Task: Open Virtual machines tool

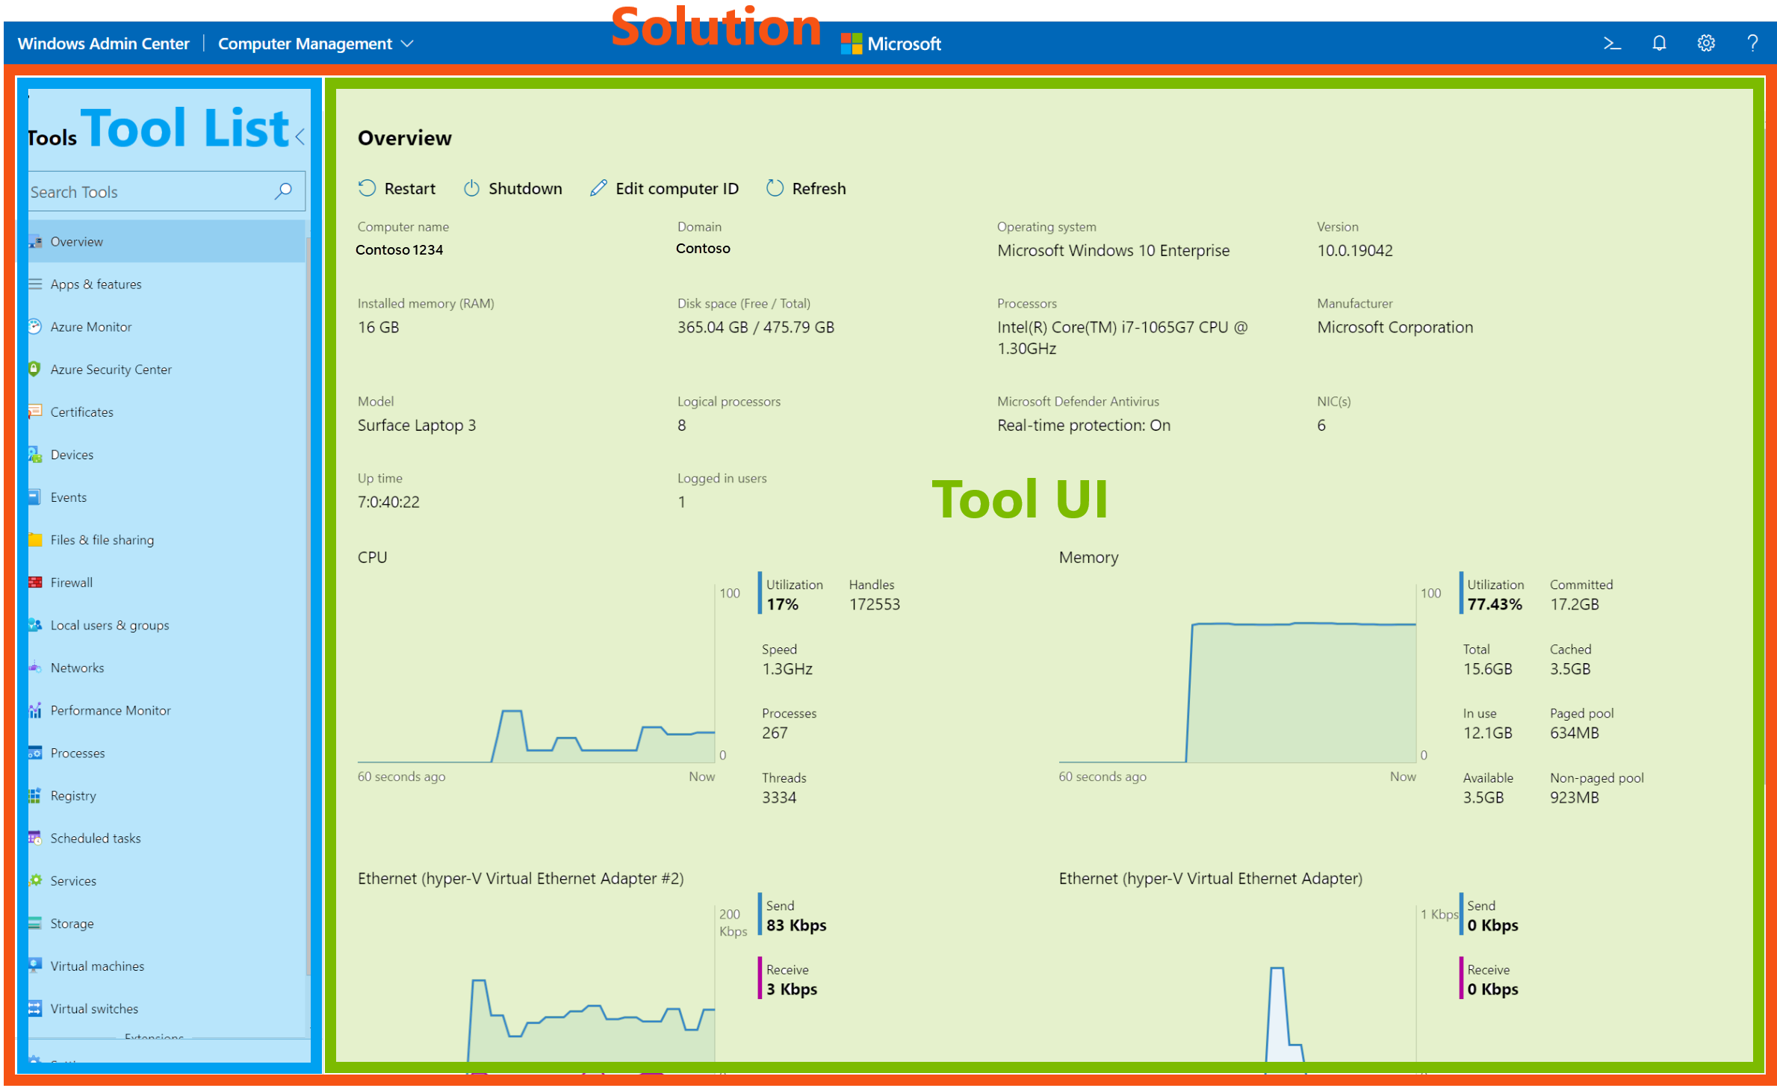Action: (x=98, y=965)
